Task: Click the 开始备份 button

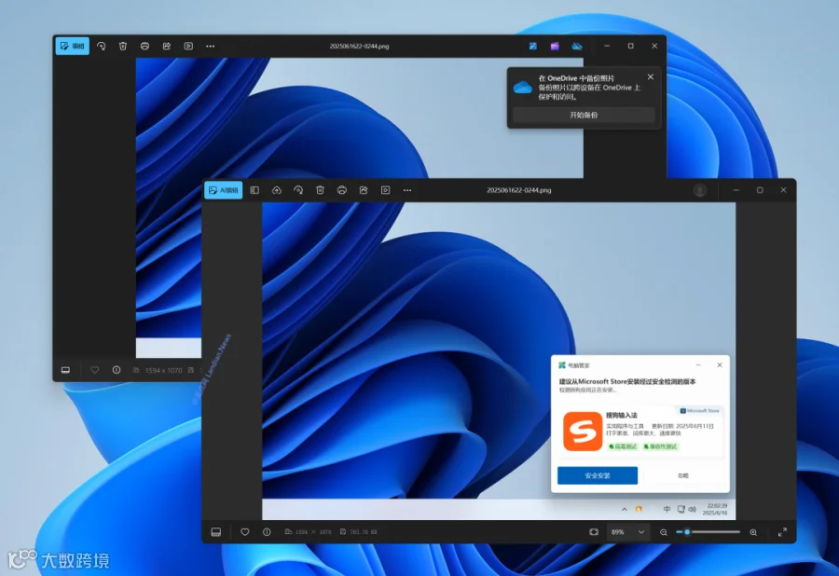Action: [x=584, y=115]
